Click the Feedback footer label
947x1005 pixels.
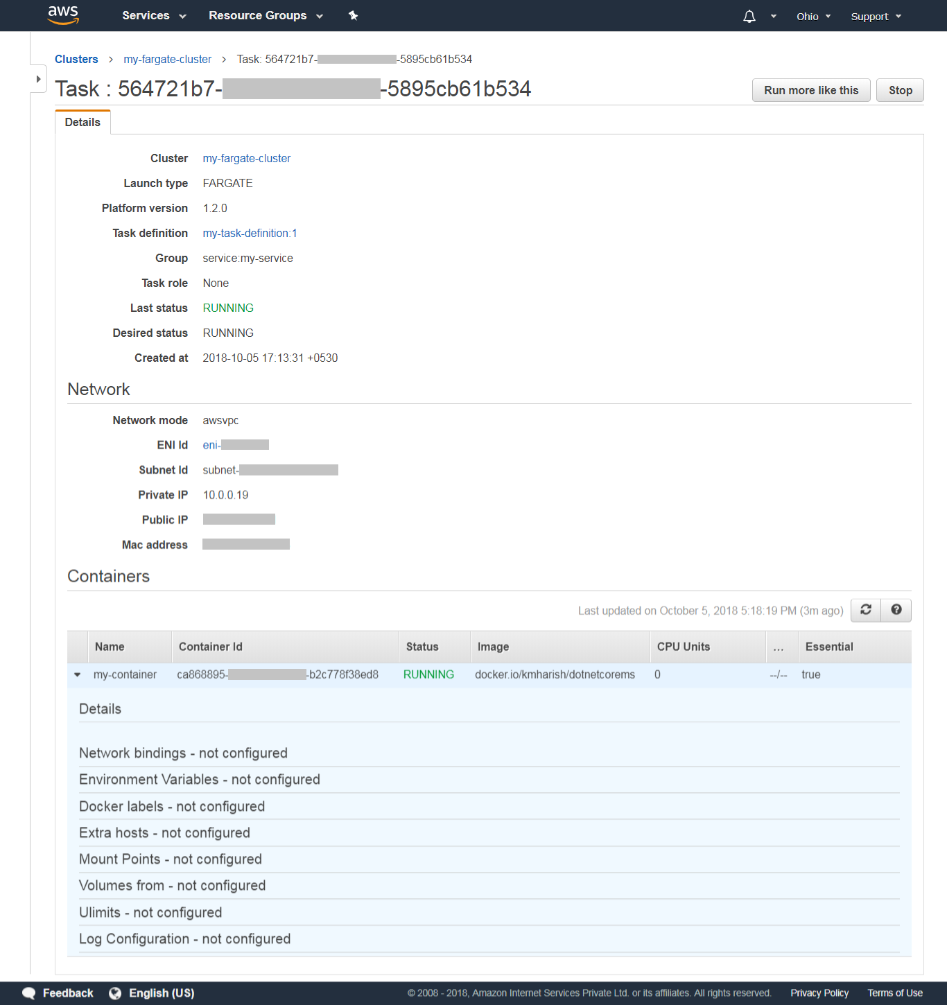(x=68, y=993)
